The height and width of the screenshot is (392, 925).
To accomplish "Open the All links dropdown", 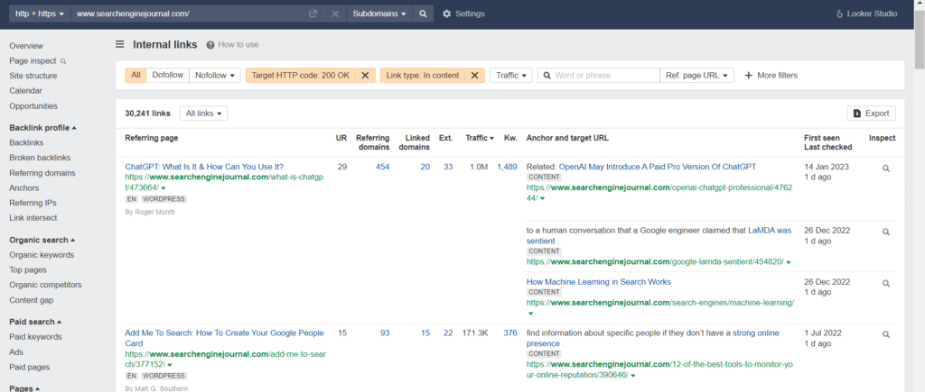I will pos(203,114).
